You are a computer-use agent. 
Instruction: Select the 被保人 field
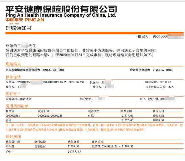(16, 87)
